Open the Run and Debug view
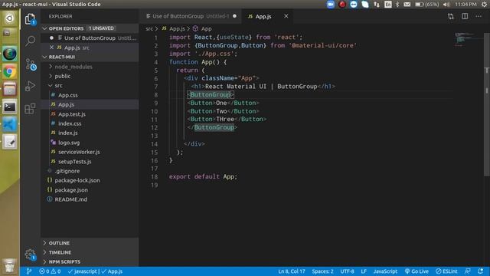Viewport: 490px width, 276px height. (x=31, y=86)
